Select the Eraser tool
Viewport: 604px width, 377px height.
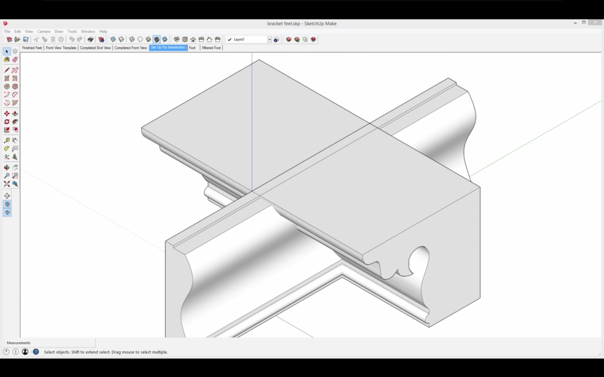click(x=15, y=59)
